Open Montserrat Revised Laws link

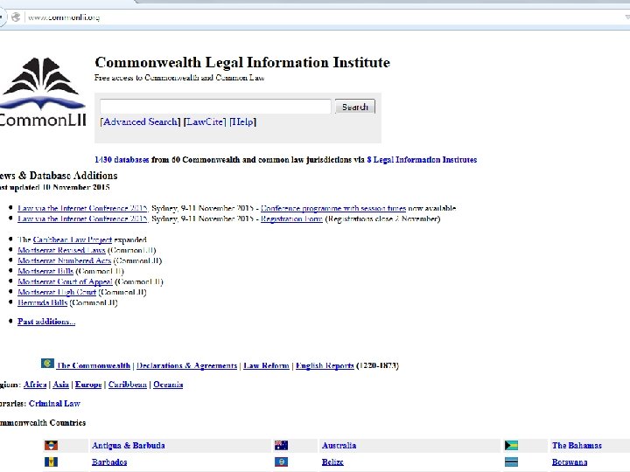pyautogui.click(x=61, y=250)
